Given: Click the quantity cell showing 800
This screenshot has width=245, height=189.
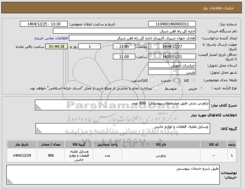Looking at the screenshot, I should coord(51,155).
